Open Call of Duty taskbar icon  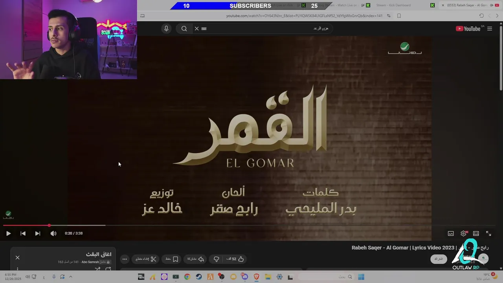click(x=141, y=277)
